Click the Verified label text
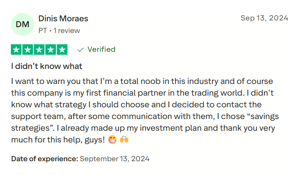This screenshot has width=305, height=175. pos(101,50)
